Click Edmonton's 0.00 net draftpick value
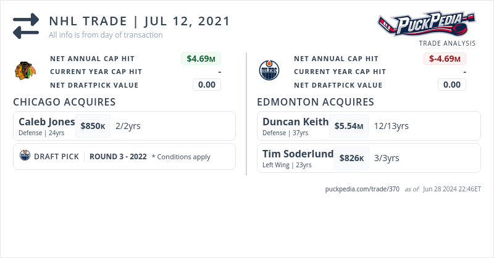The width and height of the screenshot is (494, 258). 451,85
